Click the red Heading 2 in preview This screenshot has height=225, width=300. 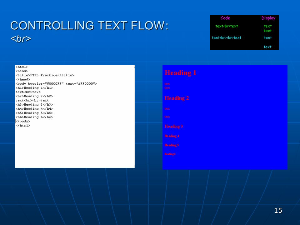[177, 98]
